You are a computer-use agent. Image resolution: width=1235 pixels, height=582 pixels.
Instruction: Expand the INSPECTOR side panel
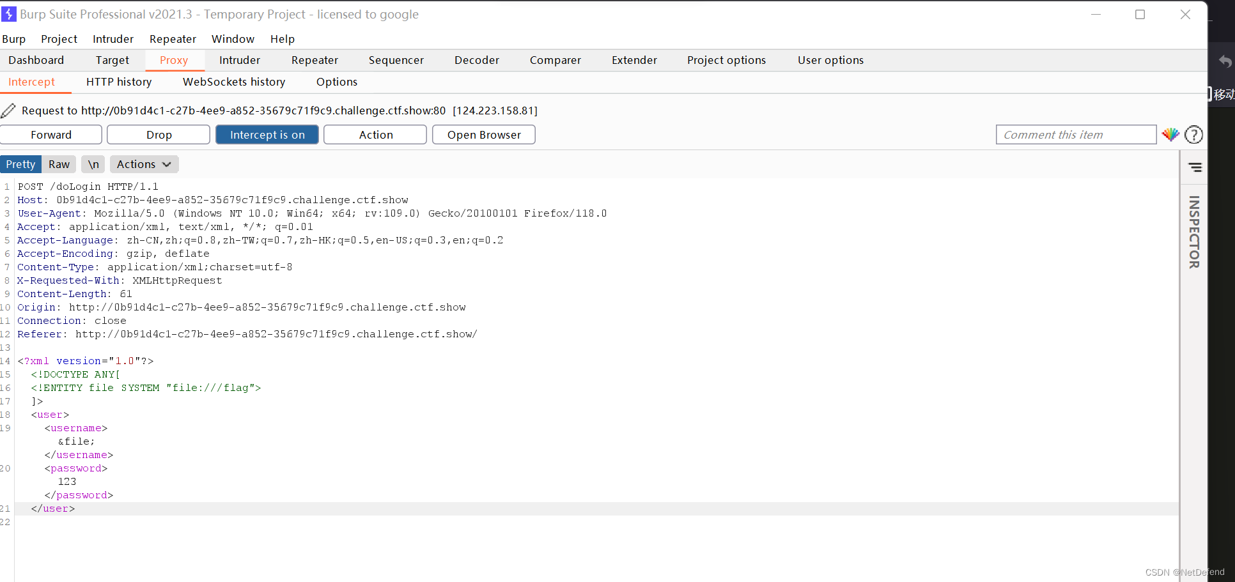[x=1194, y=232]
